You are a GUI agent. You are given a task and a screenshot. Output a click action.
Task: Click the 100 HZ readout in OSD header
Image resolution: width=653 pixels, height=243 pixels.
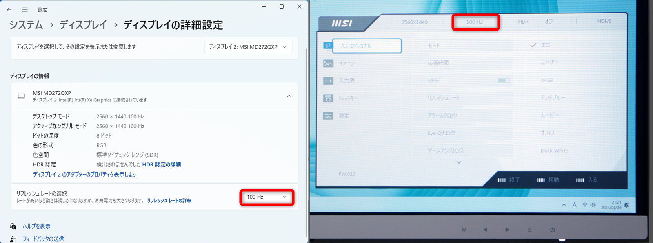tap(475, 22)
